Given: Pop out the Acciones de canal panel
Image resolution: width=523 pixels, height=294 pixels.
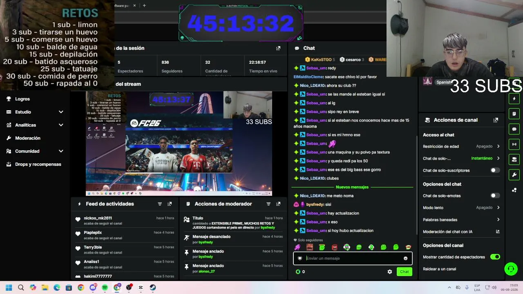Looking at the screenshot, I should pos(496,120).
